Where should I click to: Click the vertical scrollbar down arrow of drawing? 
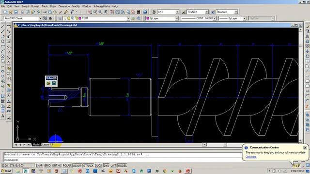pos(300,141)
